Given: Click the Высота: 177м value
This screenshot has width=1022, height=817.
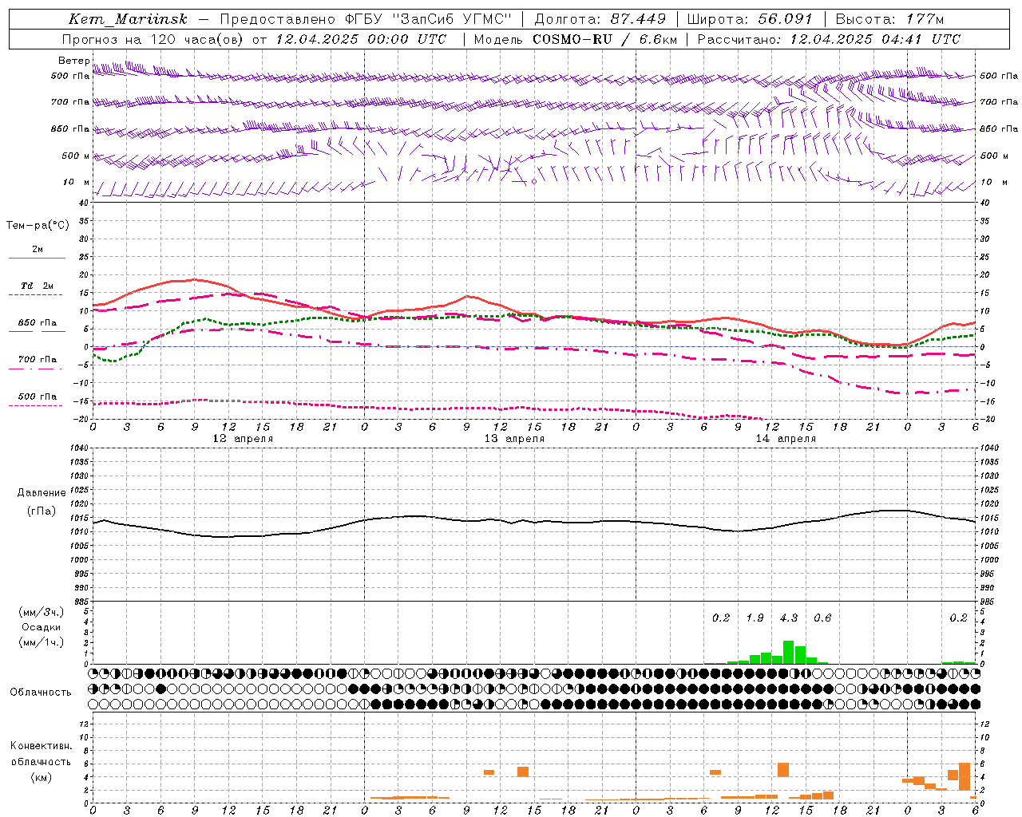Looking at the screenshot, I should [889, 19].
